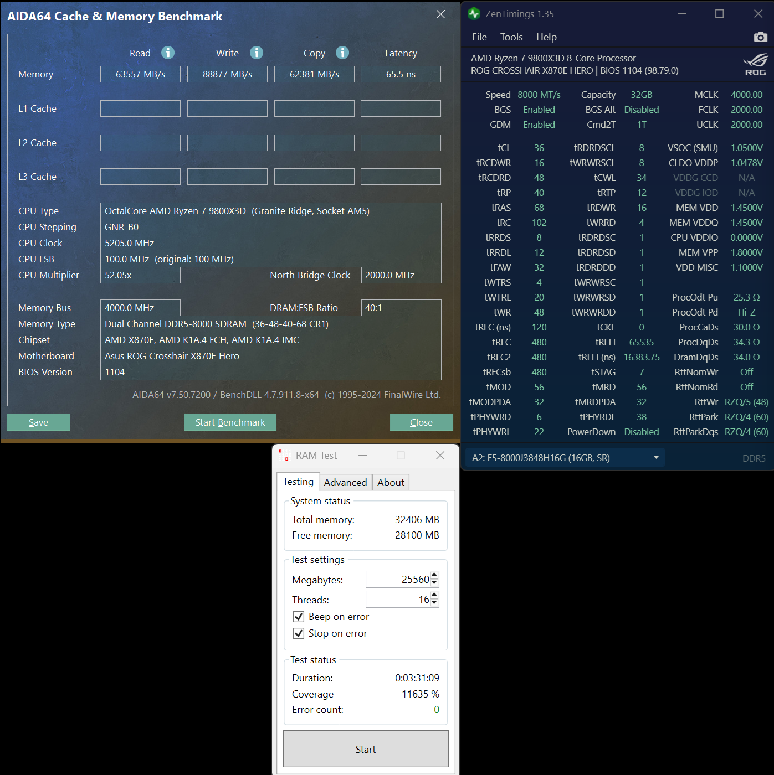The image size is (774, 775).
Task: Click the Total memory value 32406 MB
Action: click(417, 520)
